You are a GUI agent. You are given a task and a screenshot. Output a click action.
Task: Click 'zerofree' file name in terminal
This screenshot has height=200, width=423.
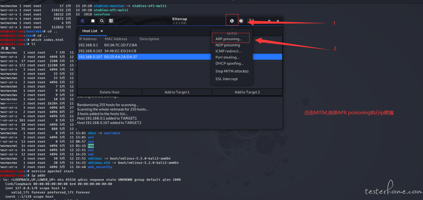click(x=102, y=14)
